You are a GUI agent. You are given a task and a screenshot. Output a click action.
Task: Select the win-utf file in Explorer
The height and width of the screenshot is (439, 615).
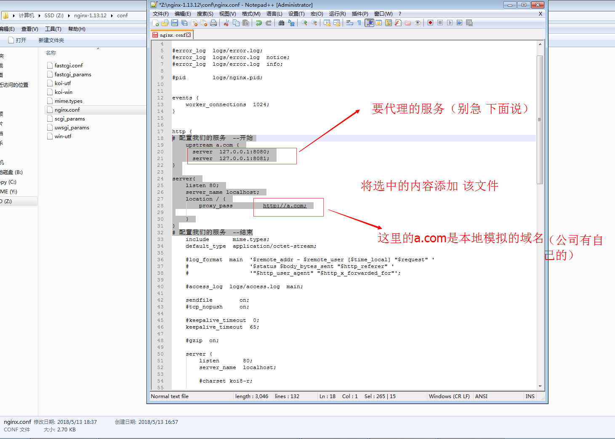pyautogui.click(x=63, y=137)
